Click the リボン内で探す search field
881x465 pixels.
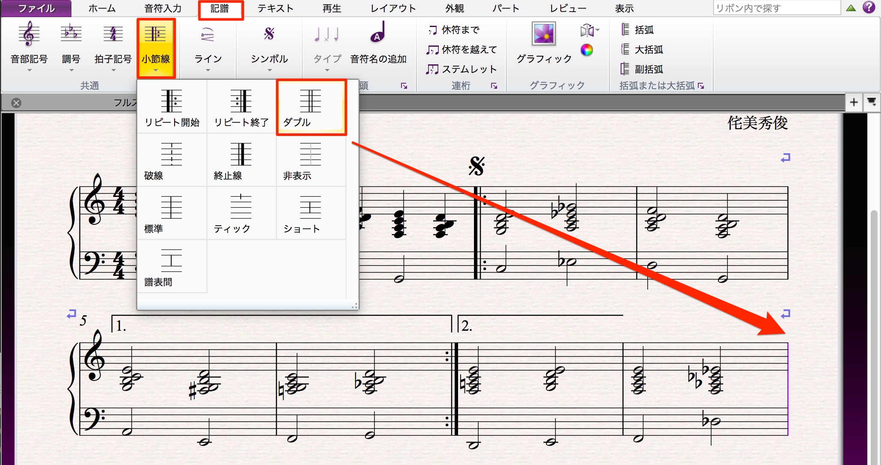777,8
